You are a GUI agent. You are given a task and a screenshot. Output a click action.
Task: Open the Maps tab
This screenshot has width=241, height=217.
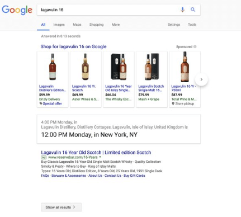tap(77, 25)
